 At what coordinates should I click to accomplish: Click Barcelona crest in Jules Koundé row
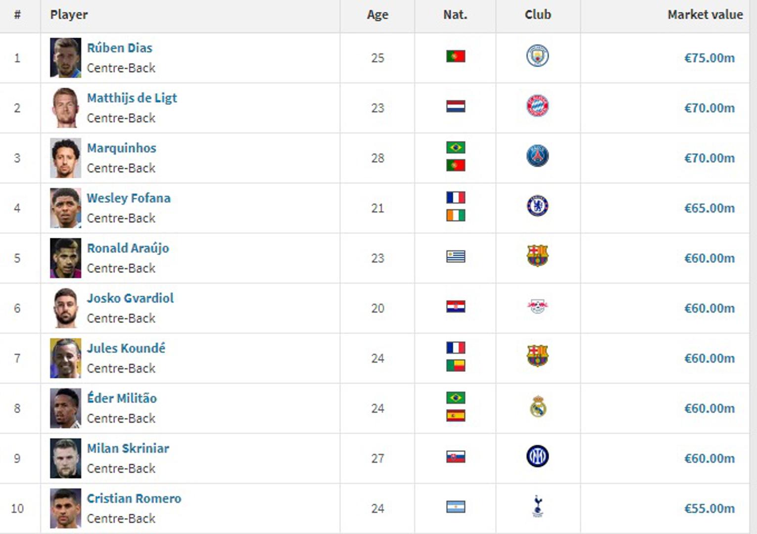coord(537,356)
